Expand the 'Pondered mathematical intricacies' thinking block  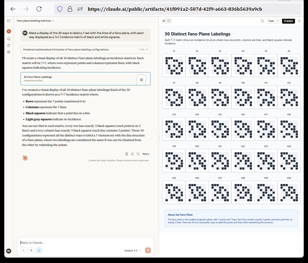tap(86, 50)
